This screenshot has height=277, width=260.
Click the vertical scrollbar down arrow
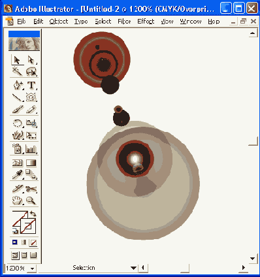[253, 259]
